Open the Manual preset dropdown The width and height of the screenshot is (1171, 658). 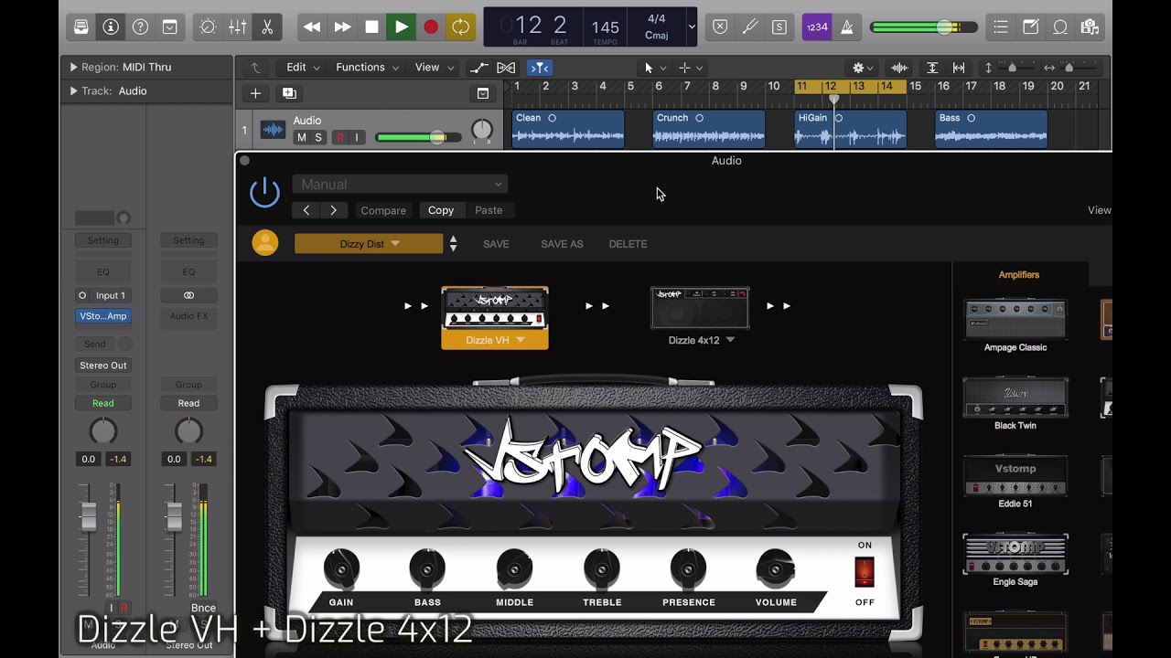[400, 185]
